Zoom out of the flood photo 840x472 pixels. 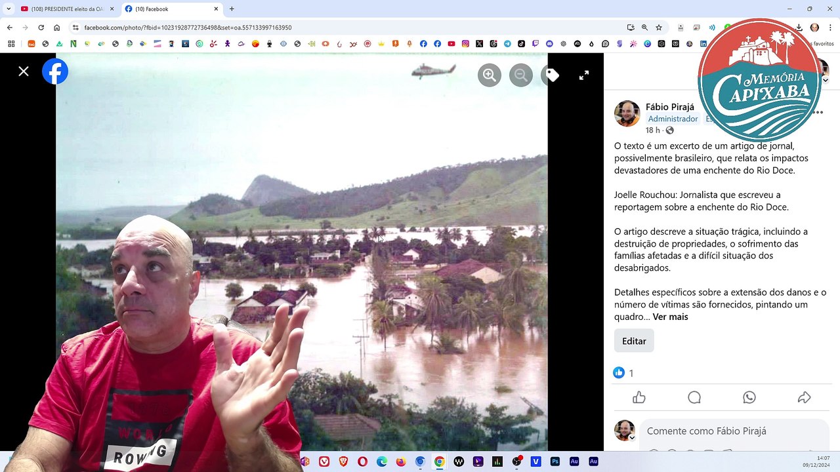click(521, 75)
